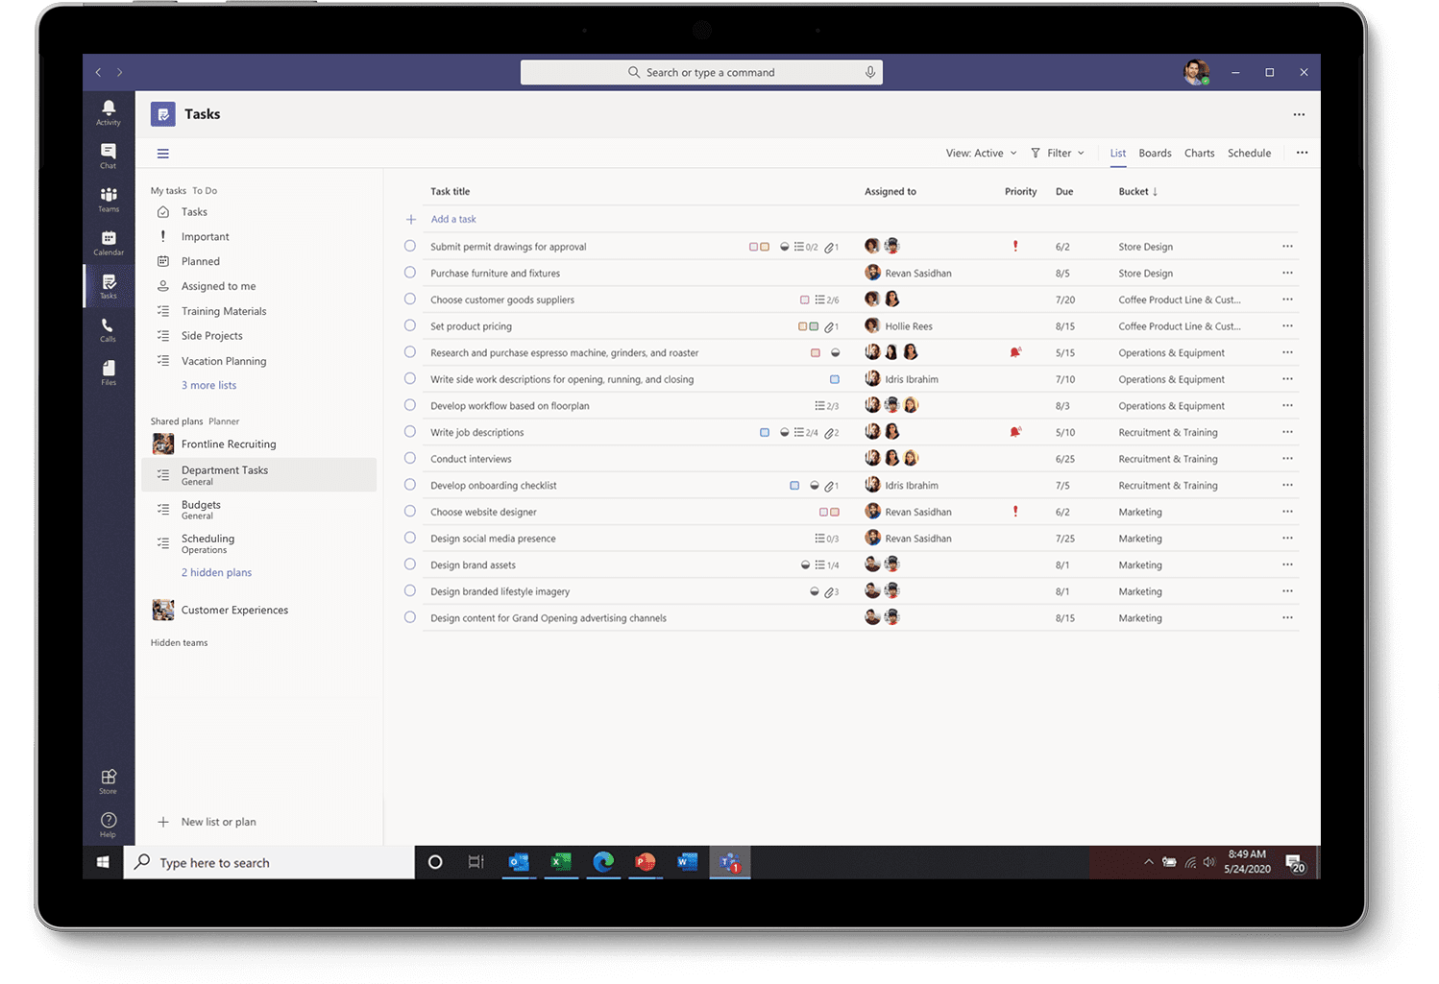This screenshot has height=984, width=1439.
Task: Open the Files icon in sidebar
Action: pos(109,372)
